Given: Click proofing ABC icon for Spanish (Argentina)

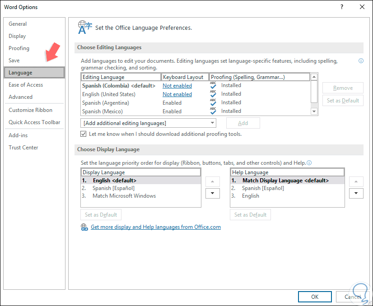Looking at the screenshot, I should pyautogui.click(x=213, y=102).
